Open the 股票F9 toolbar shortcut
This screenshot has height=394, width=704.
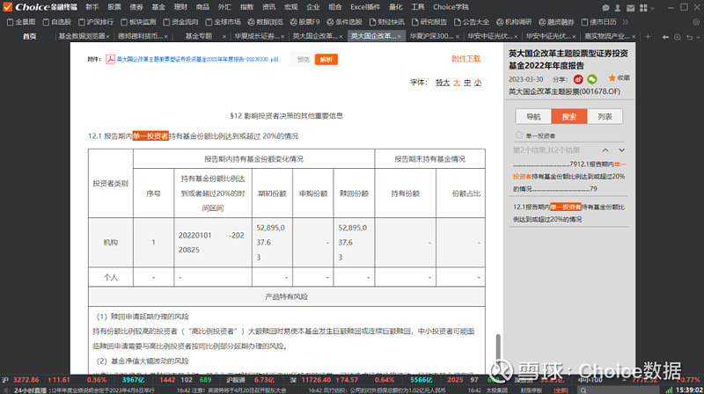tap(304, 22)
